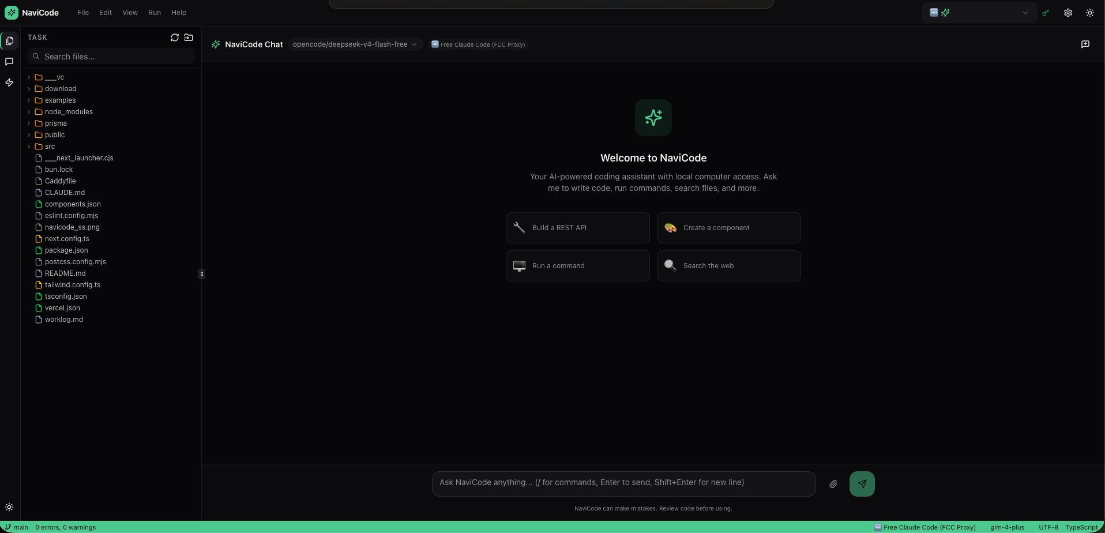Open settings gear icon in top bar
The image size is (1105, 533).
tap(1068, 13)
